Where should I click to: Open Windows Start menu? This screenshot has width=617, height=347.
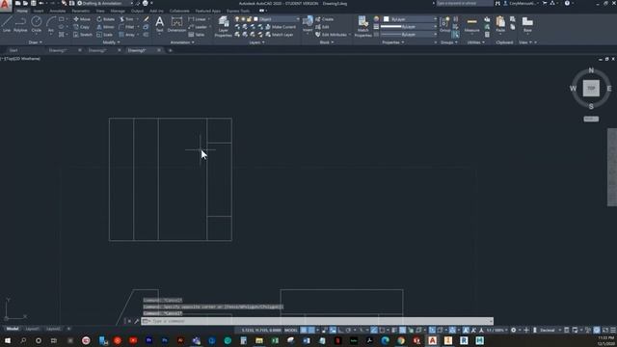[x=8, y=340]
